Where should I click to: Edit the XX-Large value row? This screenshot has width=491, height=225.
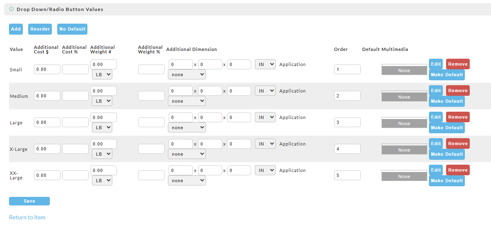coord(436,170)
